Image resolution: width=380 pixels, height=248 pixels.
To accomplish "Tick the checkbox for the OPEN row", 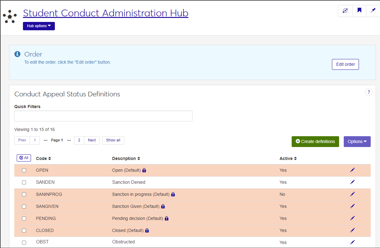I will click(24, 170).
